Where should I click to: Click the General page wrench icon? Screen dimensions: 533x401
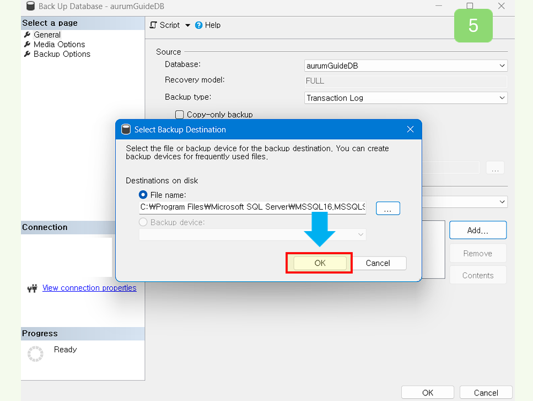click(27, 35)
